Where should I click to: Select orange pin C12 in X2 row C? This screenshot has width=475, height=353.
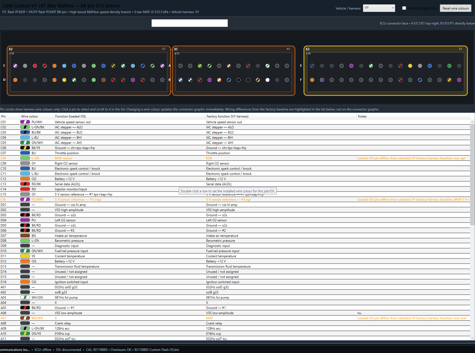[55, 66]
